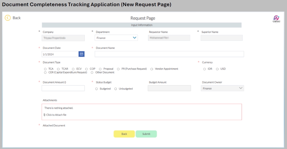Expand the Department dropdown
This screenshot has height=149, width=287.
[135, 38]
